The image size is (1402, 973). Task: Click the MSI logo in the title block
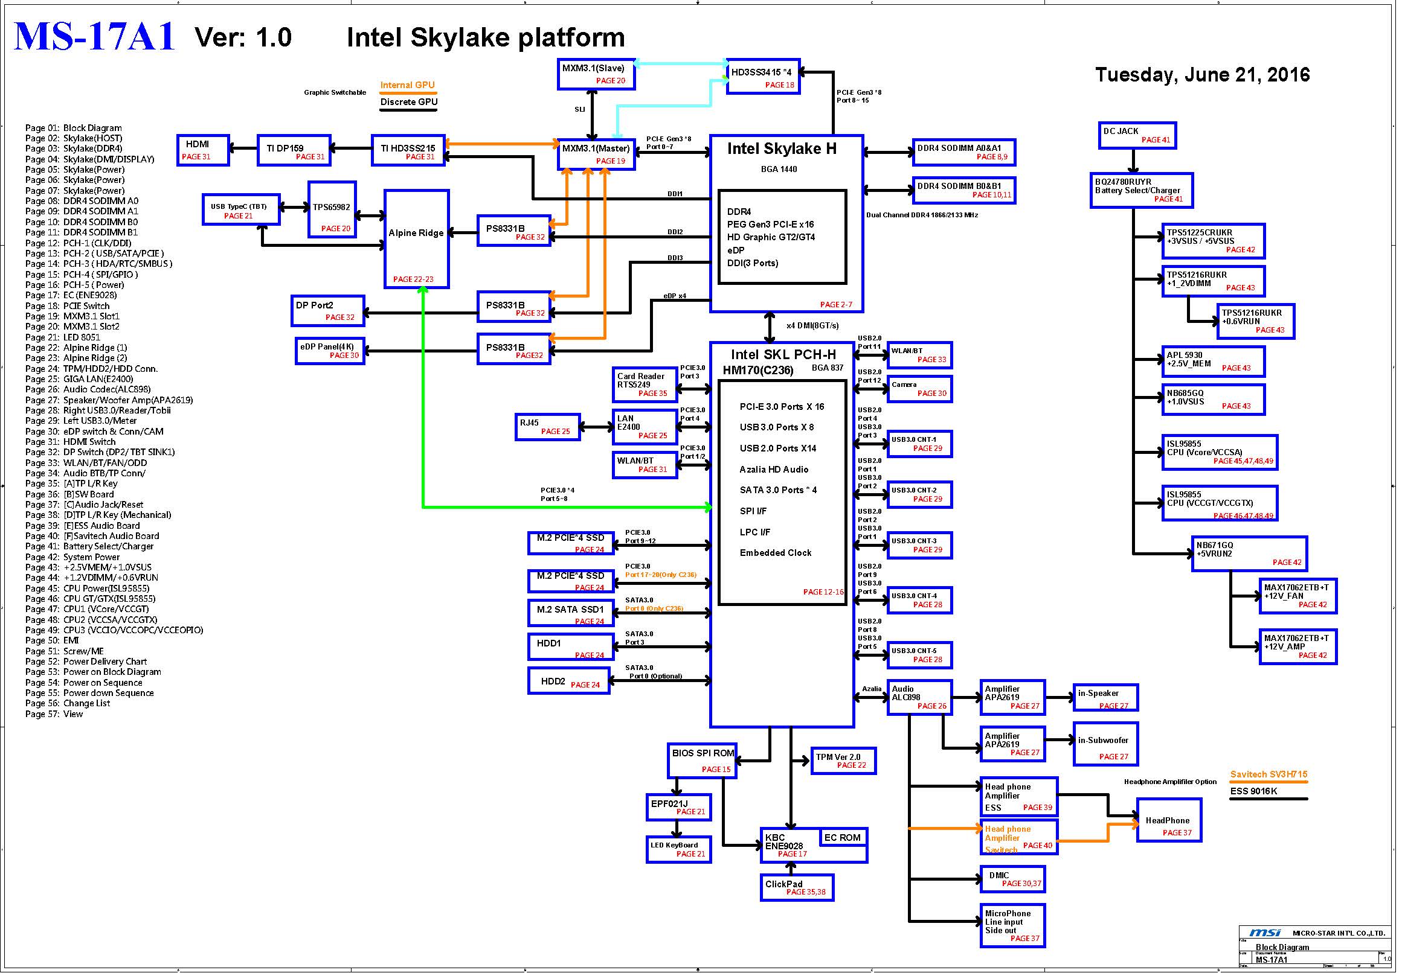point(1265,933)
